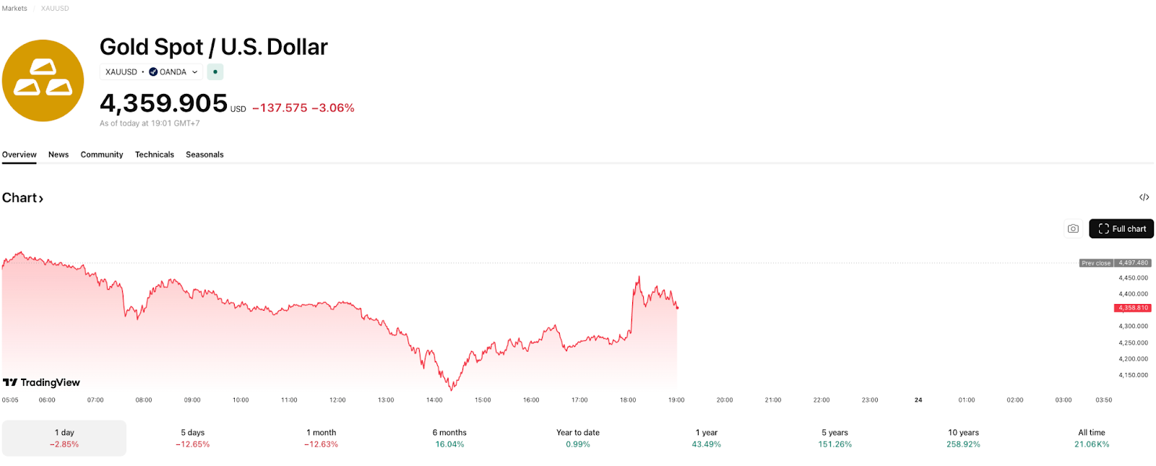Select the 1 day range
Screen dimensions: 1156x466
64,438
